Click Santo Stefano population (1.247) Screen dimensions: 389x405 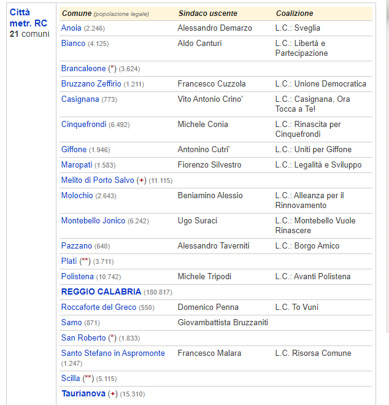pyautogui.click(x=72, y=363)
